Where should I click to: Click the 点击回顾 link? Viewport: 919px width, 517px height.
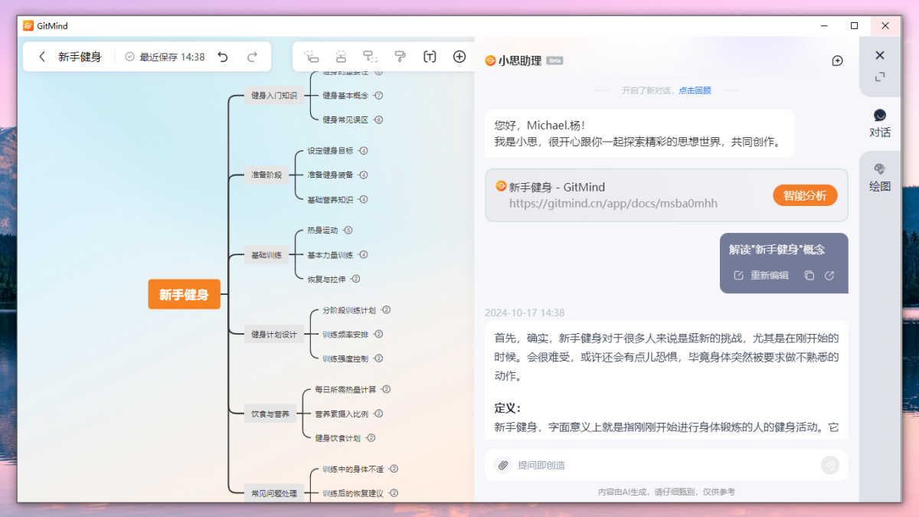[695, 90]
